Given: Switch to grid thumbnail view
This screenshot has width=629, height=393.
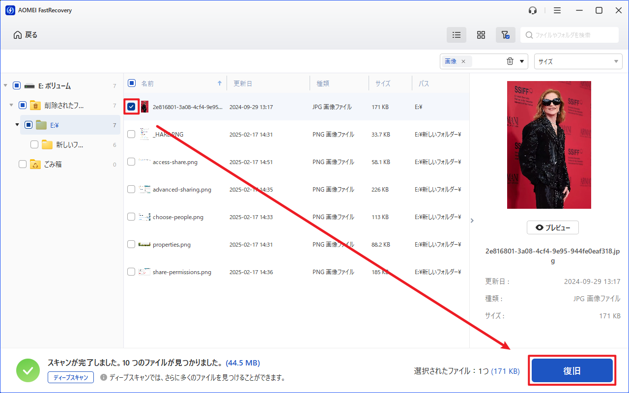Looking at the screenshot, I should point(481,35).
